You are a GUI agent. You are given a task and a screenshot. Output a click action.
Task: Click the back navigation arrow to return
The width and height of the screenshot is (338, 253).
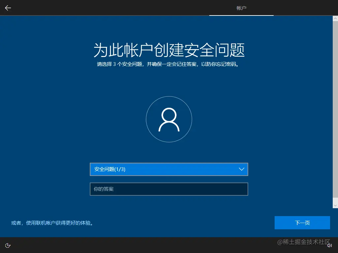pyautogui.click(x=7, y=8)
